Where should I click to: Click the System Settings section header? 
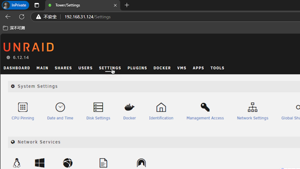[154, 87]
